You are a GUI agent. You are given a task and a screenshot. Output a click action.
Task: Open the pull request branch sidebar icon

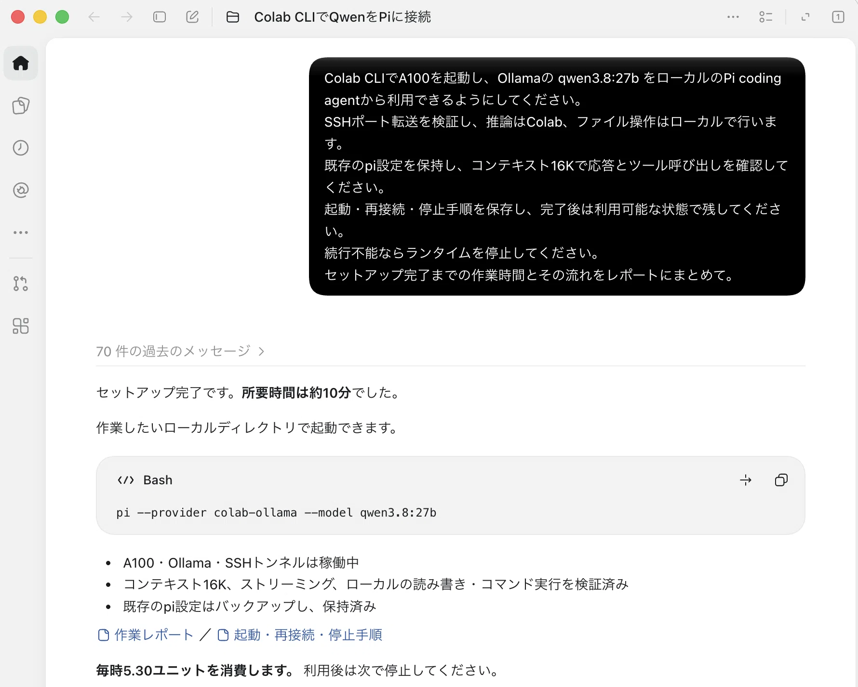pyautogui.click(x=21, y=284)
